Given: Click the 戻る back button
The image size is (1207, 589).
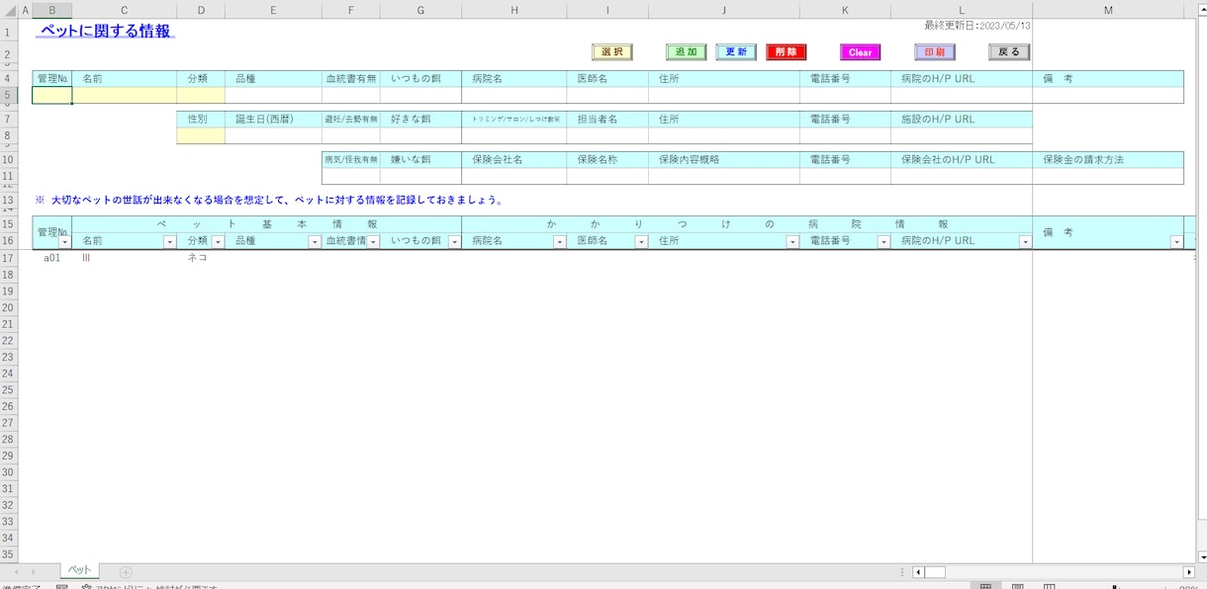Looking at the screenshot, I should click(x=1009, y=52).
